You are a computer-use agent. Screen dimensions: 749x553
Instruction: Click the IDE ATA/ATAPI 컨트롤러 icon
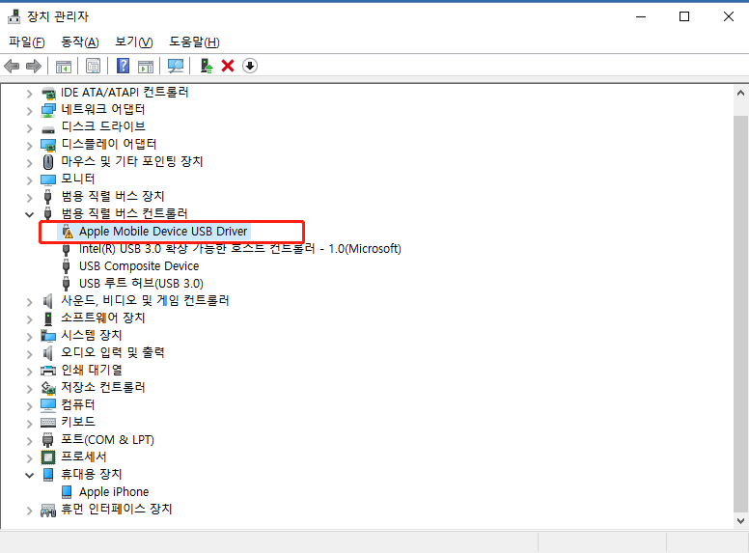48,93
